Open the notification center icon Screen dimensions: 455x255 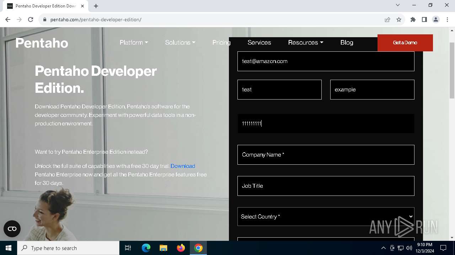[x=443, y=248]
